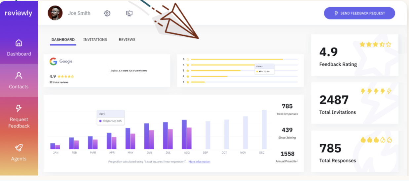Viewport: 409px width, 181px height.
Task: Click the MAR bar in chart
Action: [x=93, y=143]
